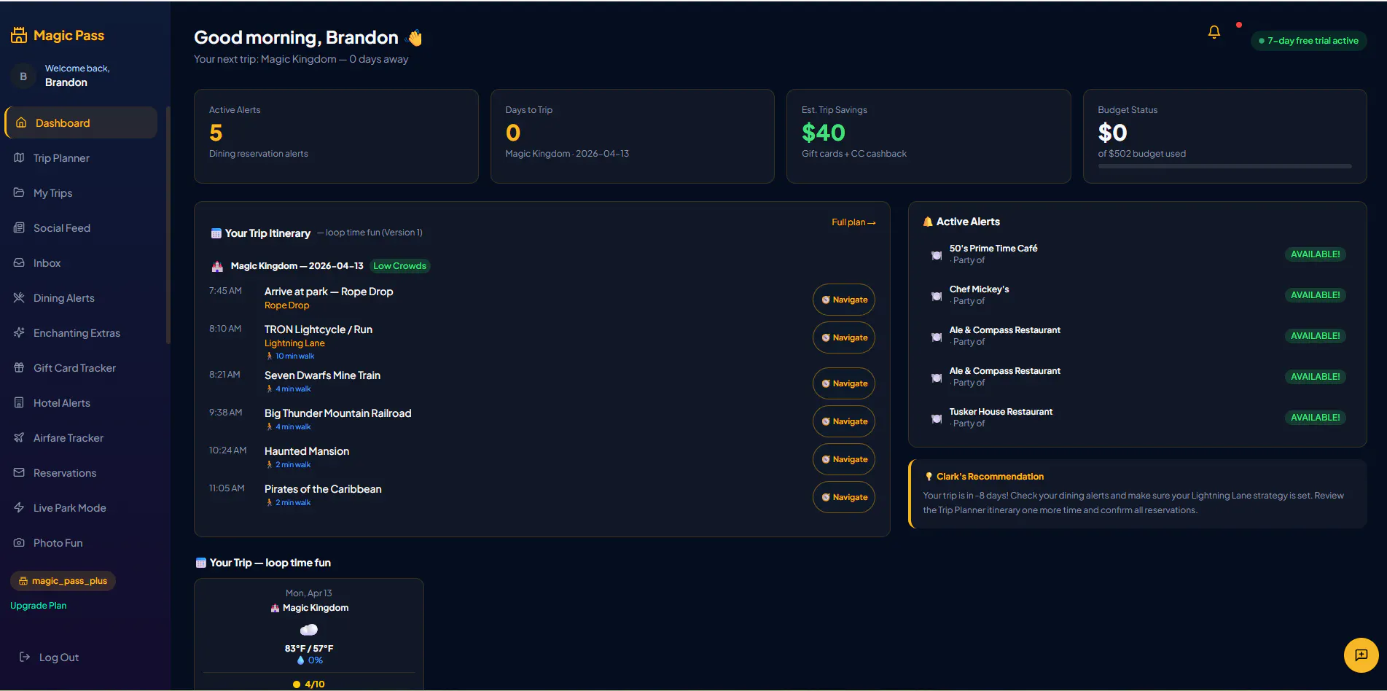Click the weather cloud icon on Apr 13

point(309,630)
